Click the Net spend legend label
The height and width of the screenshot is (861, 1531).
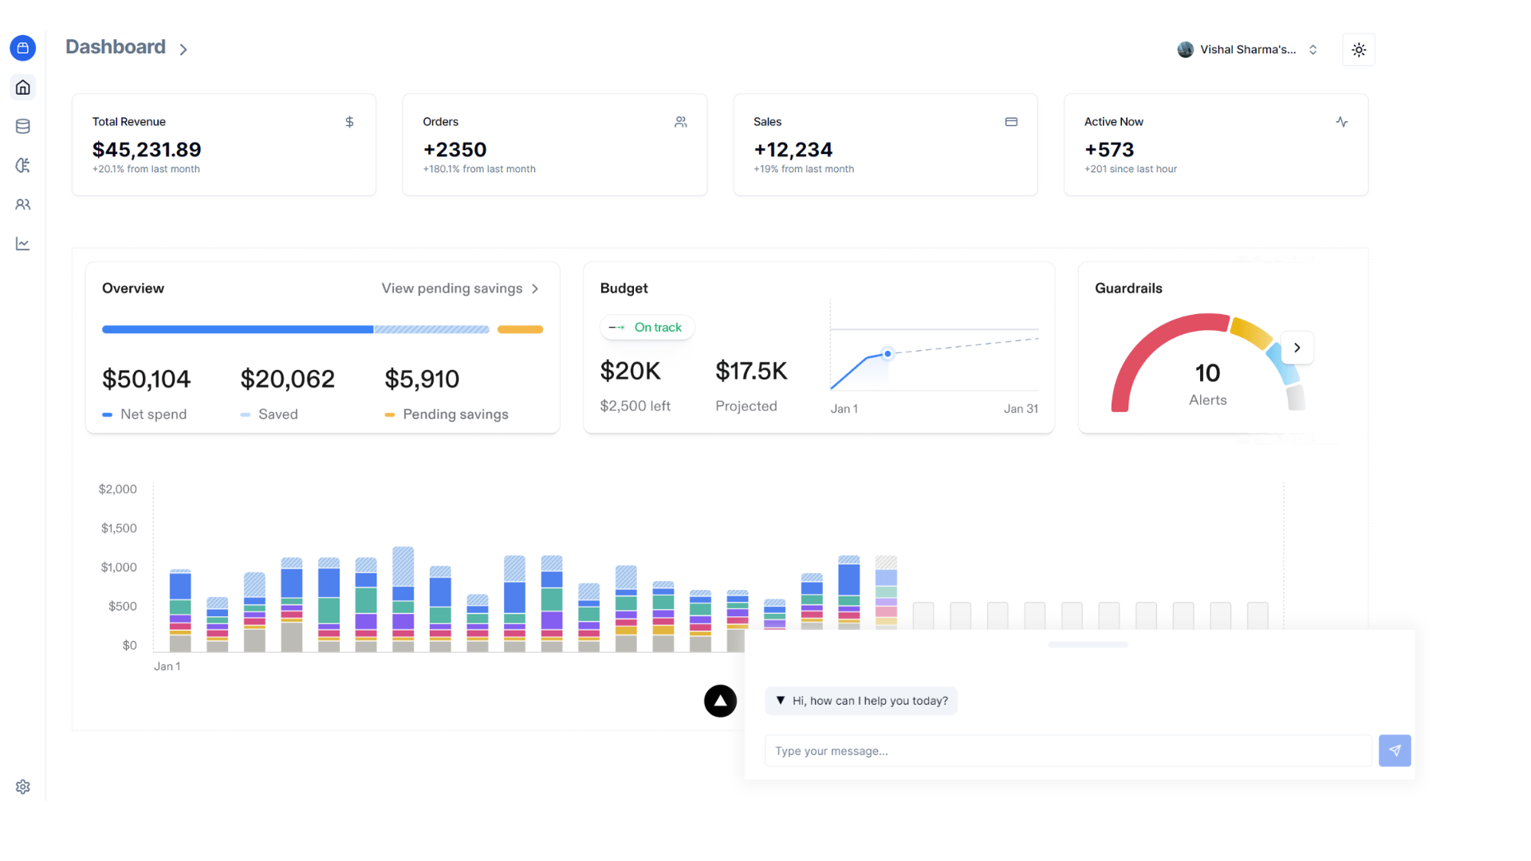[153, 415]
